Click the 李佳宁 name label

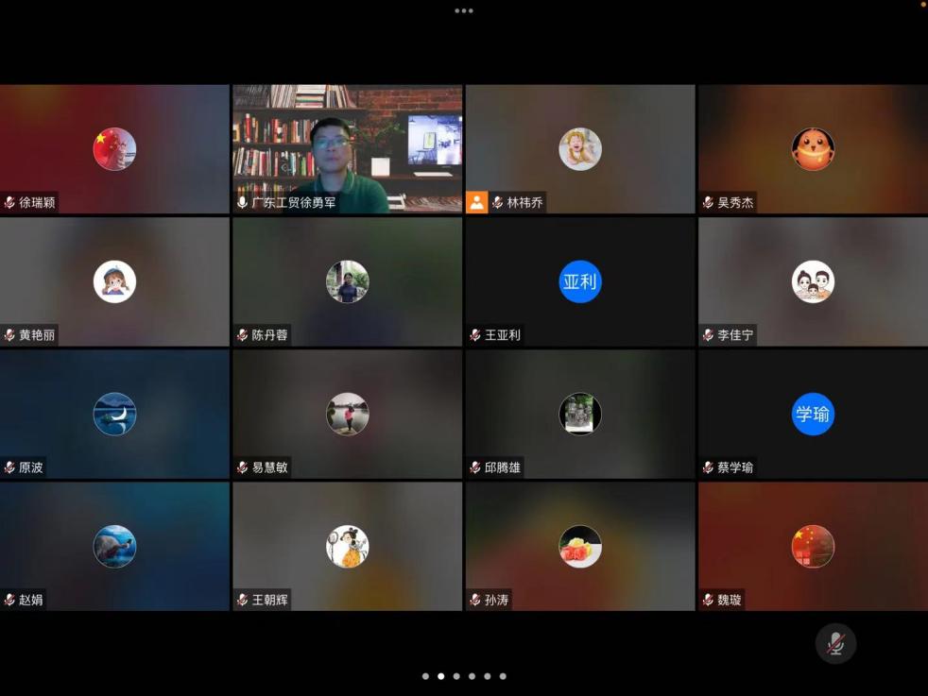tap(735, 335)
